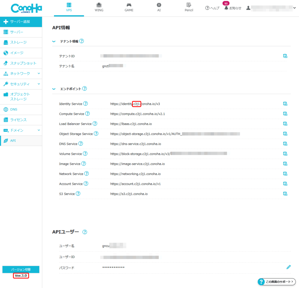299x288 pixels.
Task: Open サーバー in the sidebar
Action: 21,32
